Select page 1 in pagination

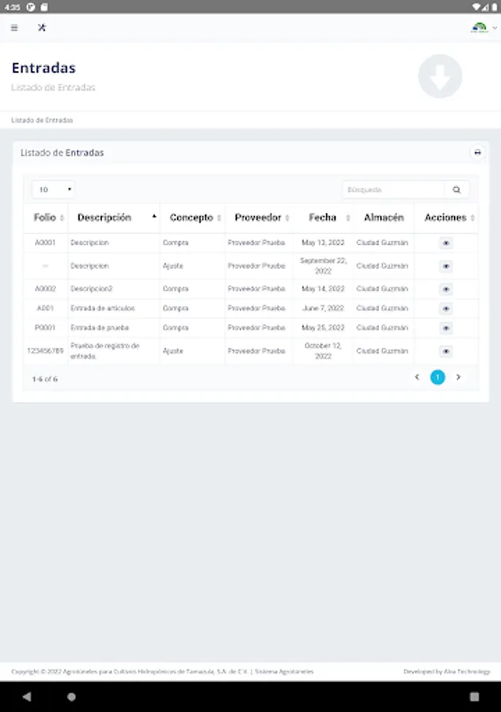[x=438, y=377]
